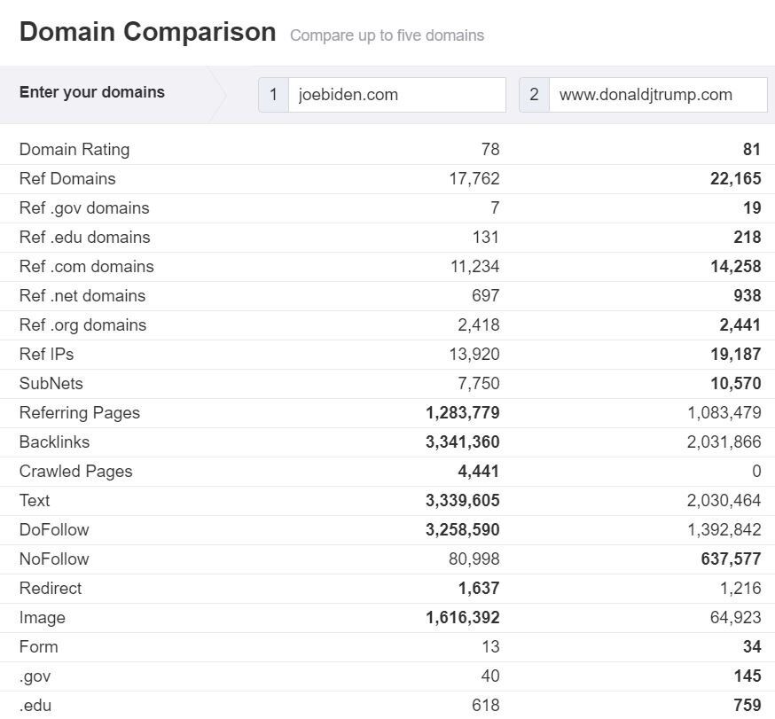Select the "Redirect" row label
Image resolution: width=775 pixels, height=719 pixels.
(51, 588)
